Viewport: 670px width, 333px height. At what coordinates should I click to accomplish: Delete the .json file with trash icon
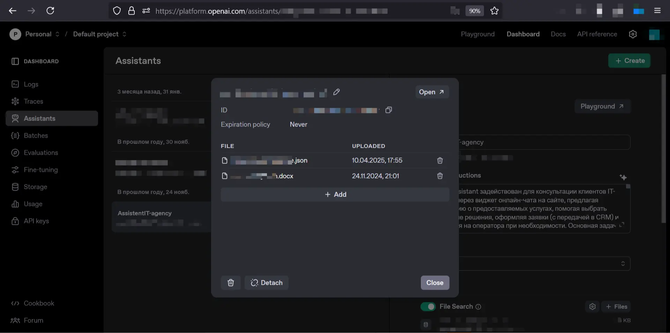click(440, 160)
